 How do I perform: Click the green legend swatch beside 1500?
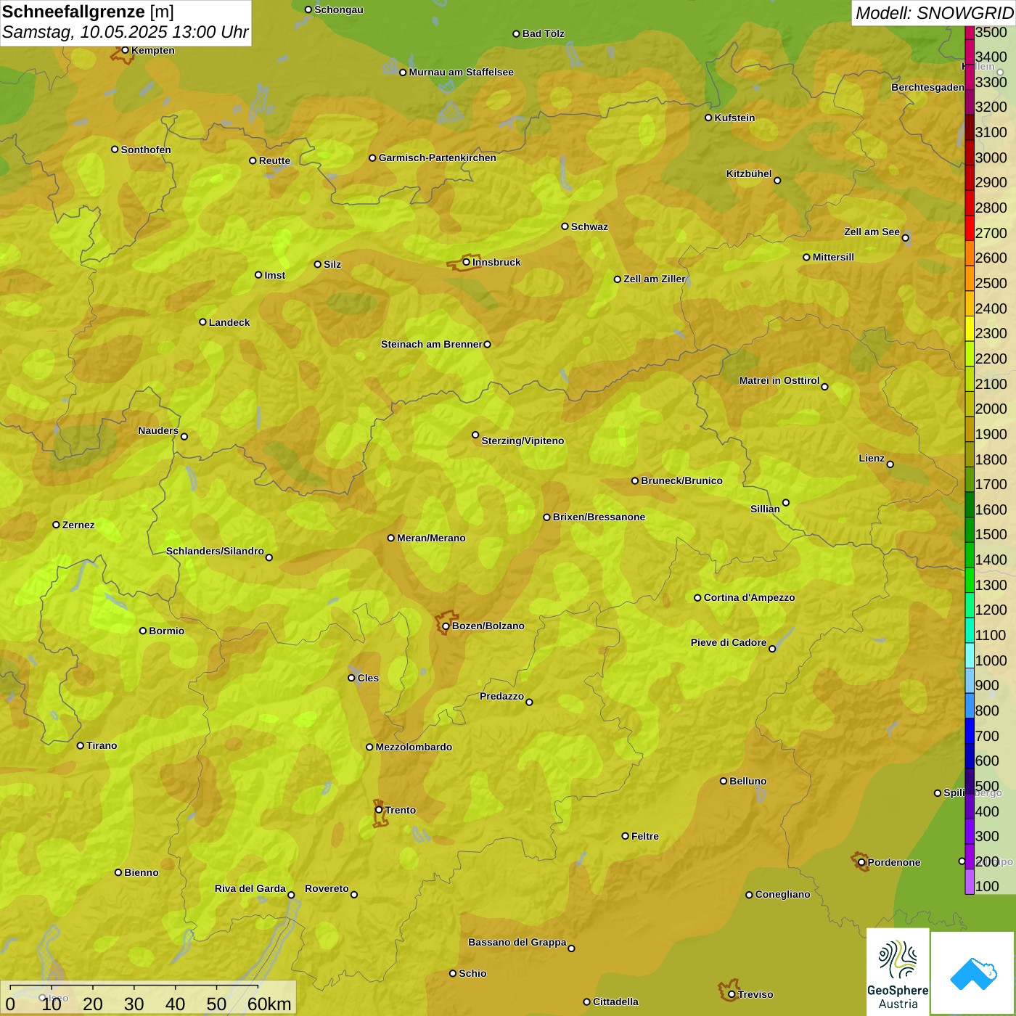(x=970, y=530)
